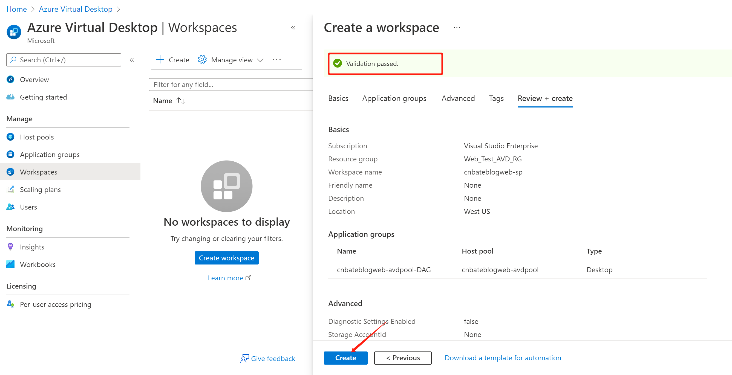The width and height of the screenshot is (732, 375).
Task: Click the Per-user access pricing icon
Action: coord(10,304)
